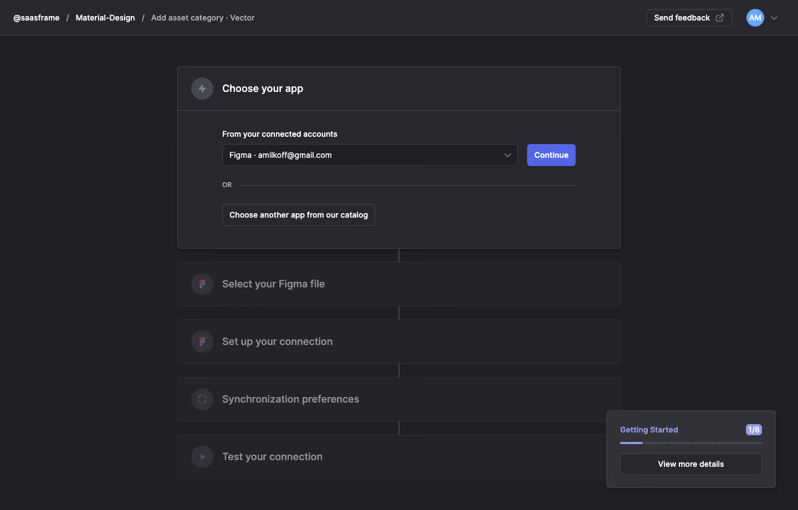Screen dimensions: 798x510
Task: Click the lightning bolt icon beside Choose your app
Action: (202, 89)
